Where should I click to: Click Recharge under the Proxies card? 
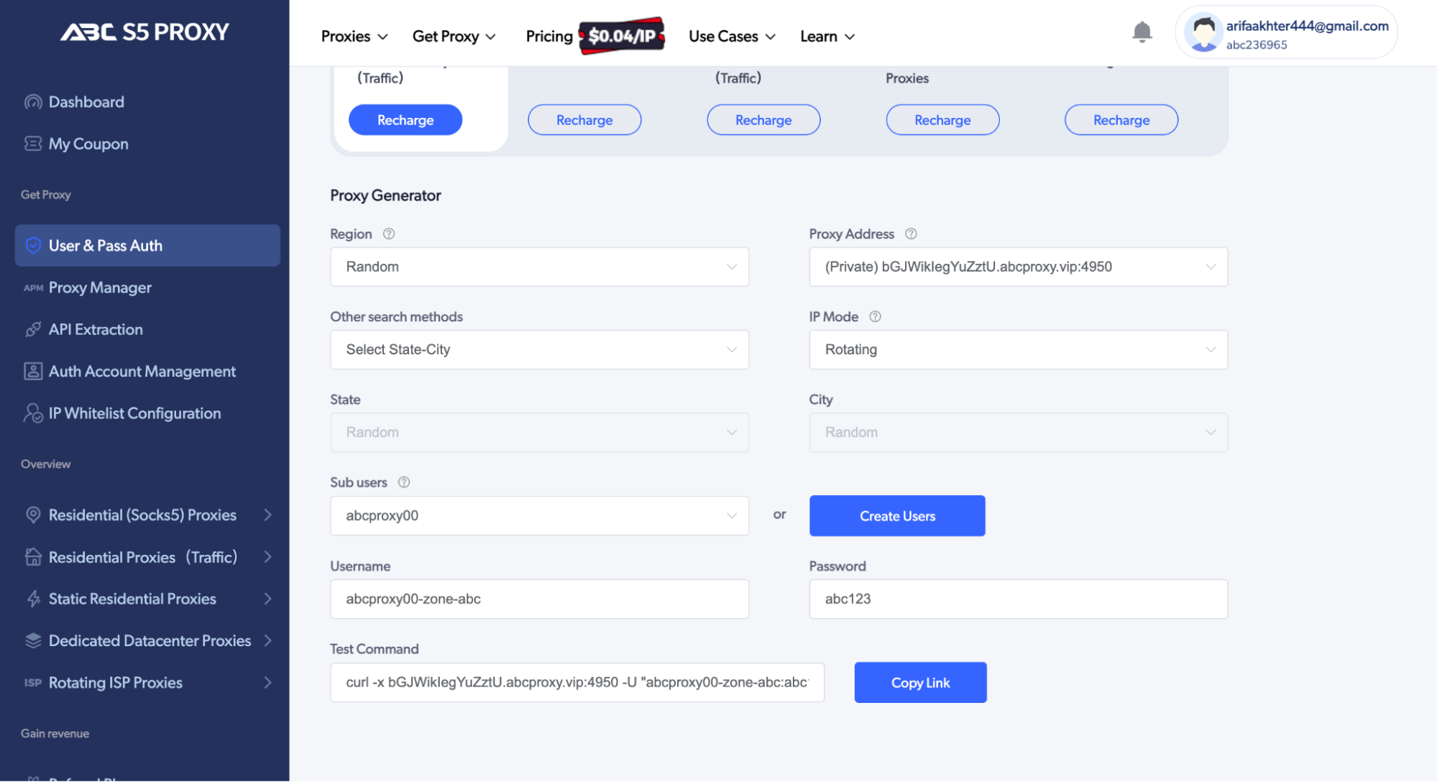942,120
